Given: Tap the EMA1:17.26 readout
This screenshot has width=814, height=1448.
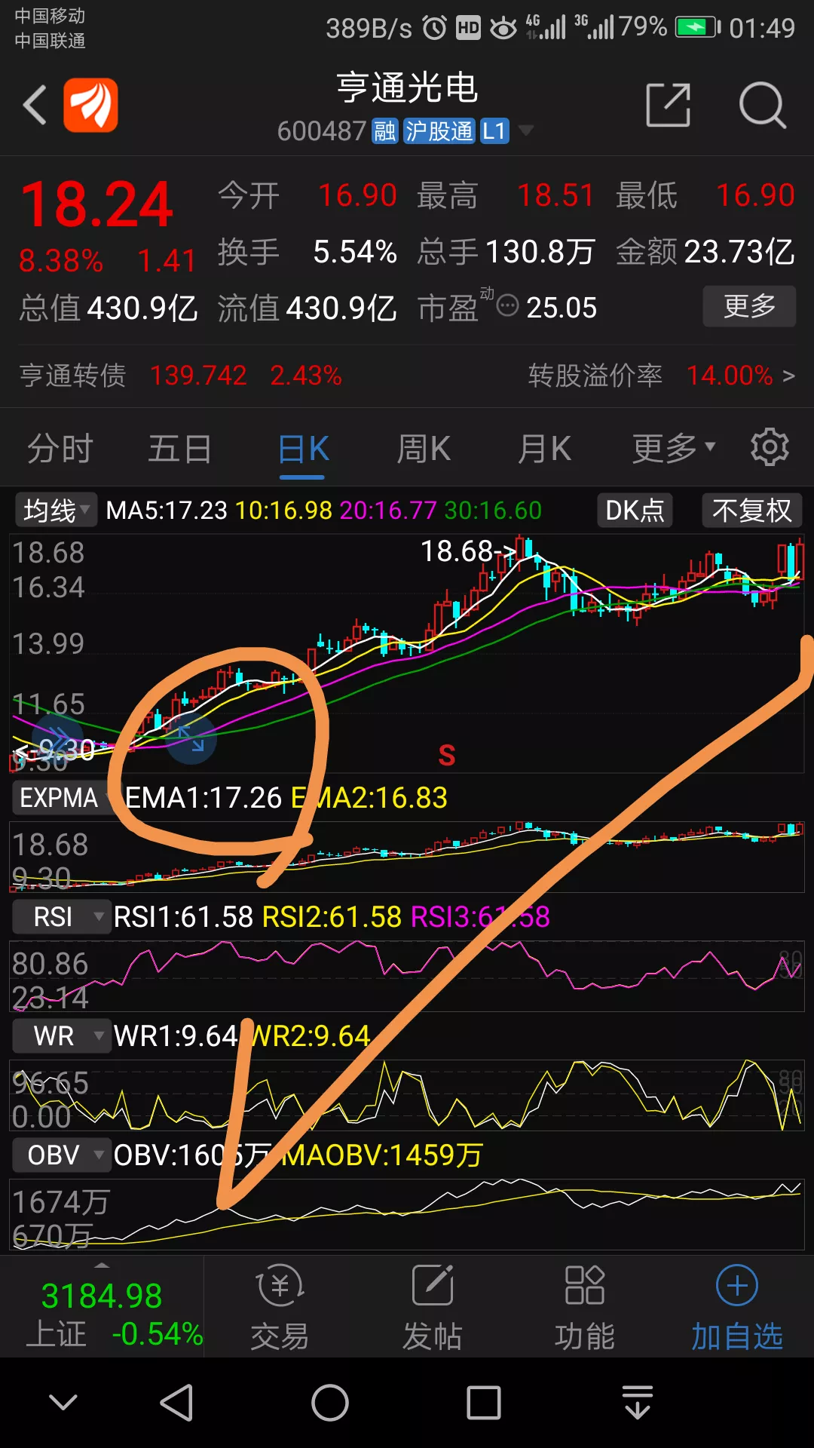Looking at the screenshot, I should tap(203, 798).
